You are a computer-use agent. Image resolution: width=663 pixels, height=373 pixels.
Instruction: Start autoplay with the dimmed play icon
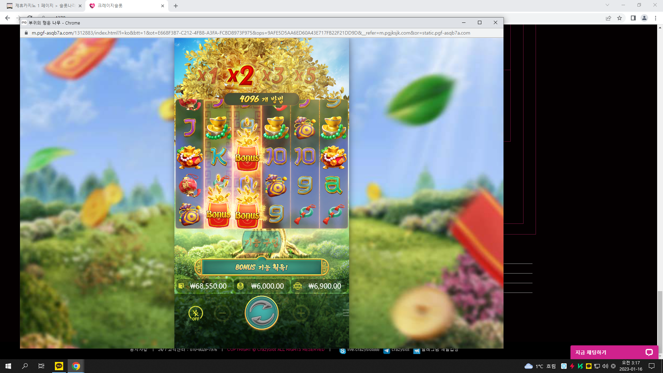click(x=328, y=314)
